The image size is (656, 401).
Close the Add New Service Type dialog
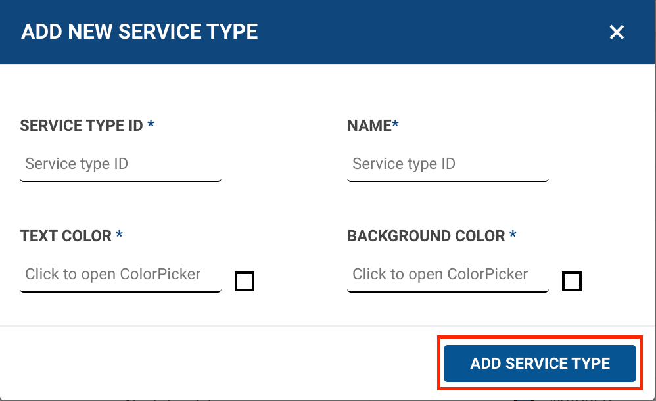coord(616,32)
